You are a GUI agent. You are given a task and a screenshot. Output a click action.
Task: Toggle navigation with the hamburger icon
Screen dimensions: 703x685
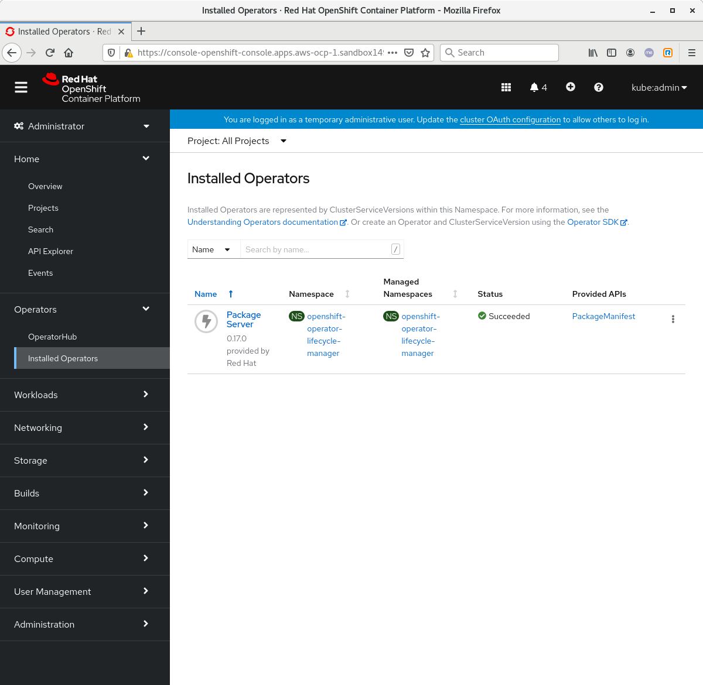tap(21, 87)
